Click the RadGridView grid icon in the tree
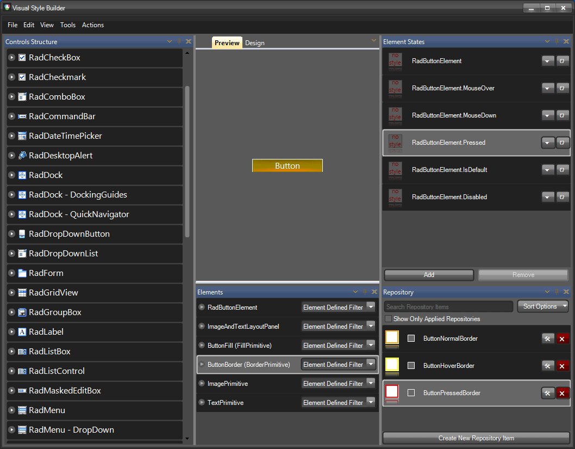Viewport: 575px width, 449px height. point(22,293)
